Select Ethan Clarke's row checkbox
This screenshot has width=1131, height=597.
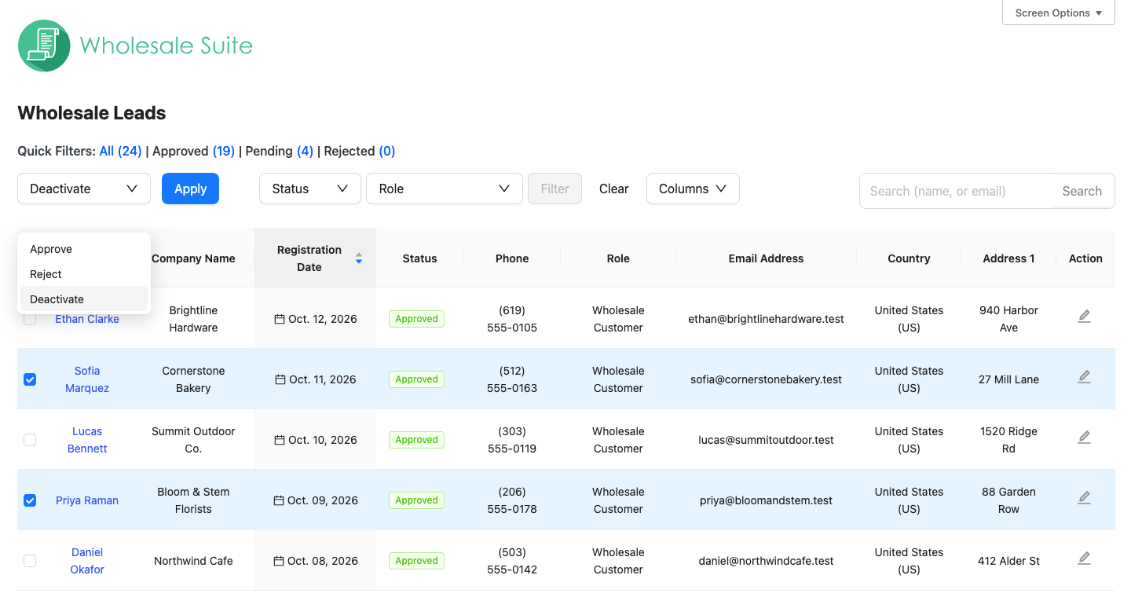(30, 319)
